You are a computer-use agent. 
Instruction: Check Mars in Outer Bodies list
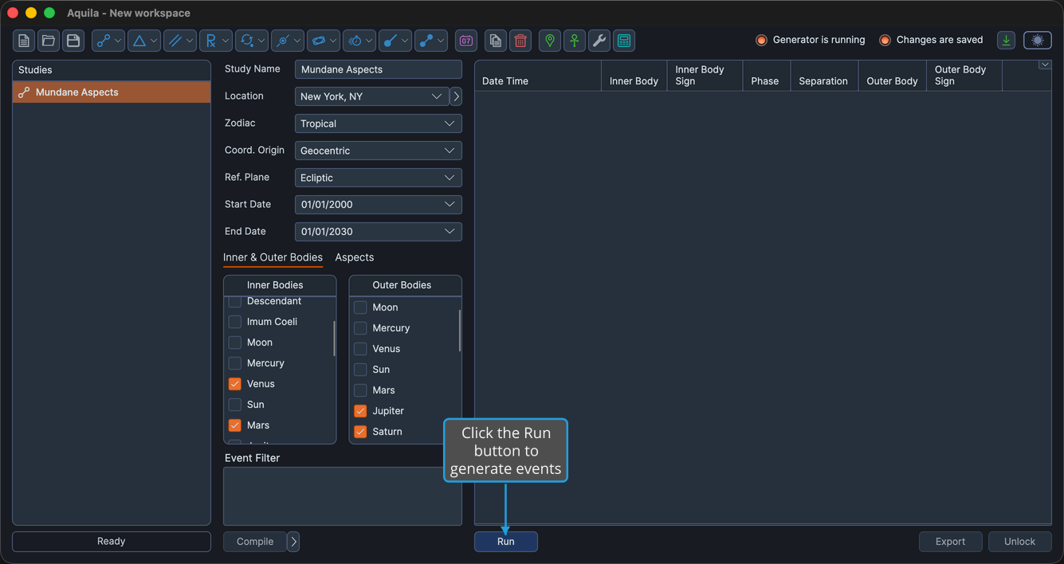pyautogui.click(x=360, y=390)
